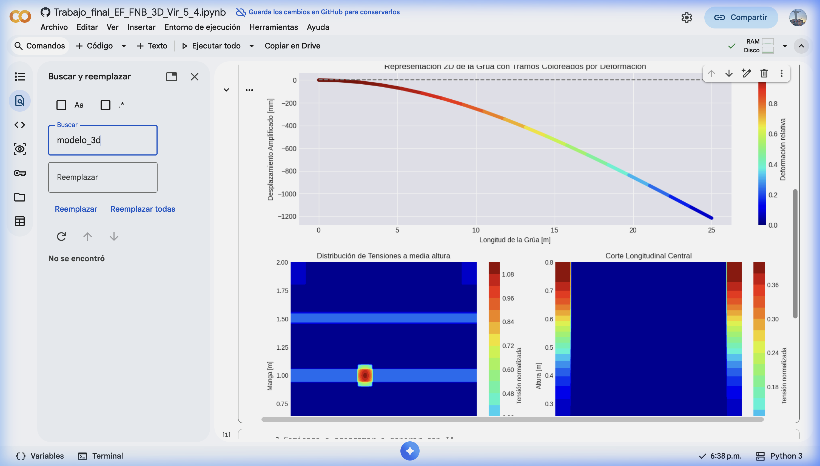Image resolution: width=820 pixels, height=466 pixels.
Task: Toggle the header visibility chevron button
Action: coord(801,46)
